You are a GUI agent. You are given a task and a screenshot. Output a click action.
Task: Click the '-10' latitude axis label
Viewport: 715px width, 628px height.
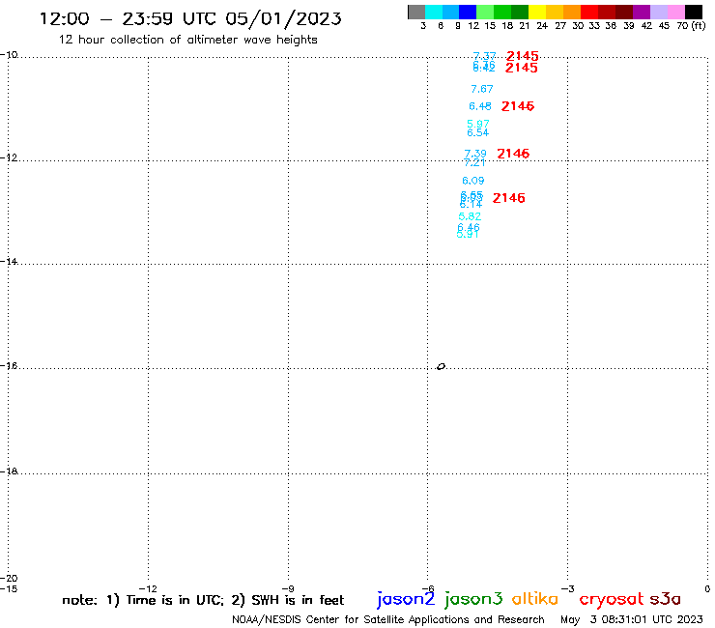click(9, 55)
